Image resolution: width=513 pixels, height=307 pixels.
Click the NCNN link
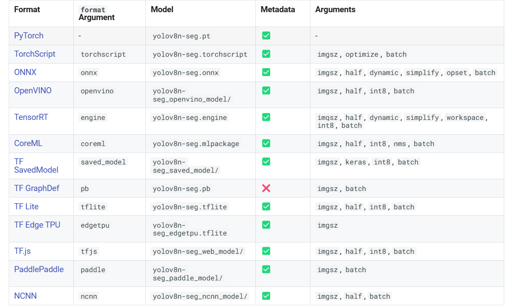(25, 296)
